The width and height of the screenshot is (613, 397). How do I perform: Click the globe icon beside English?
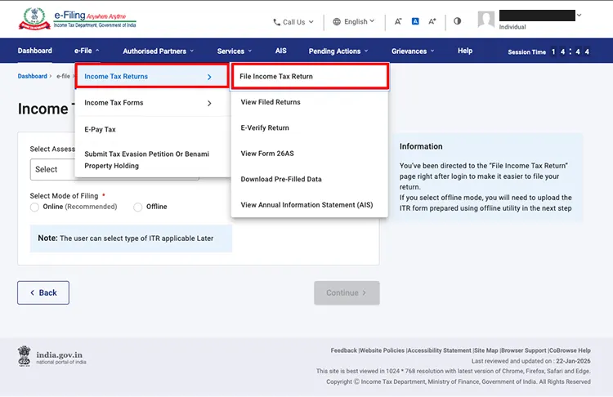click(337, 21)
